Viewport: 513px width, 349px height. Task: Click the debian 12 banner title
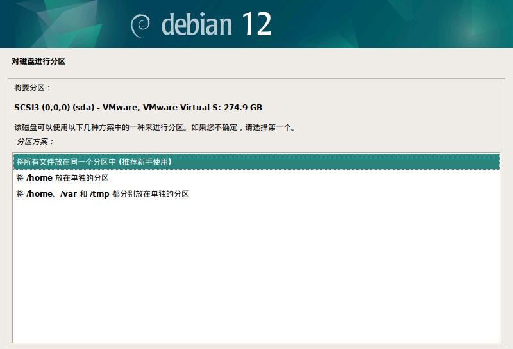216,24
